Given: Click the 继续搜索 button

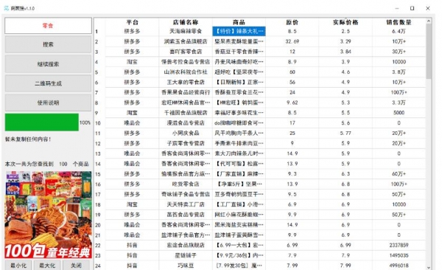Looking at the screenshot, I should coord(48,64).
